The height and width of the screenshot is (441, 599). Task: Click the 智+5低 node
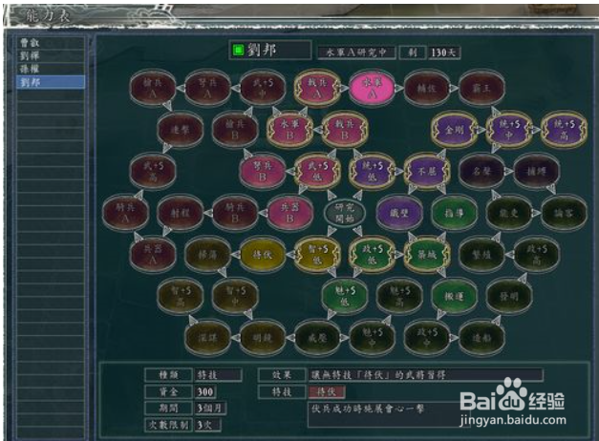pos(317,254)
